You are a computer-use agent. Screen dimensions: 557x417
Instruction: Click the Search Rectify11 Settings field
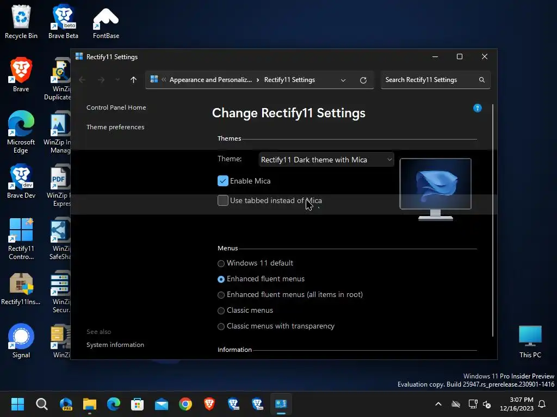pos(436,80)
